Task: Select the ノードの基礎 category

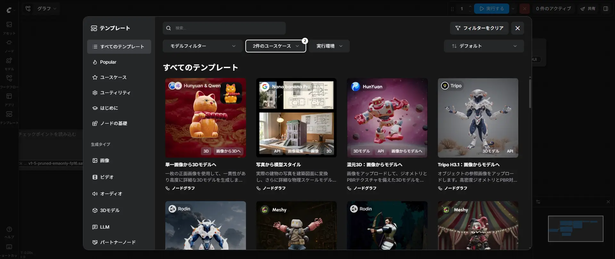Action: pyautogui.click(x=119, y=123)
